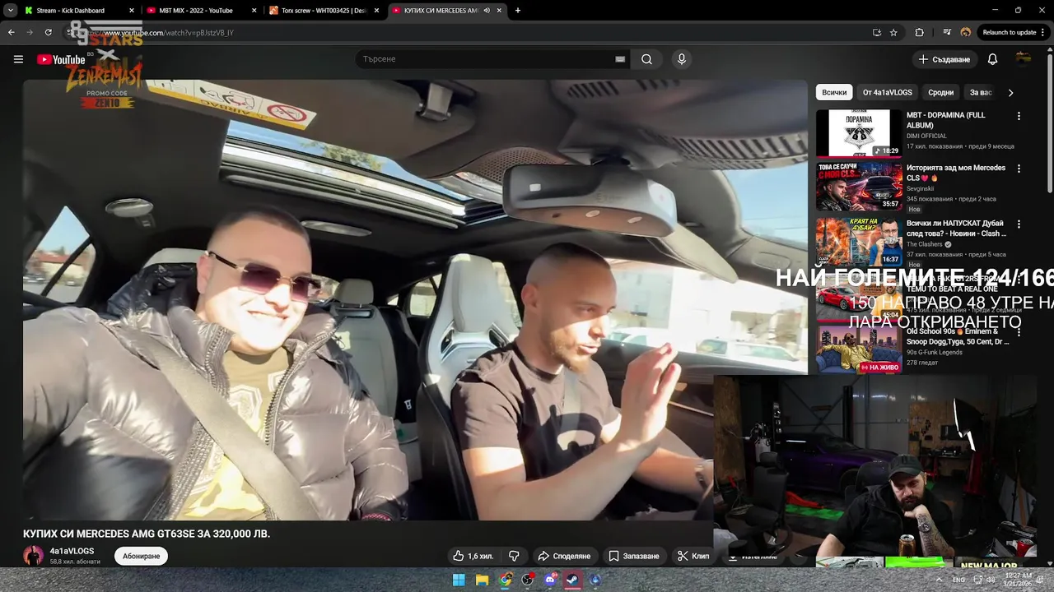Click the Запазване save button
Image resolution: width=1054 pixels, height=592 pixels.
(x=634, y=556)
